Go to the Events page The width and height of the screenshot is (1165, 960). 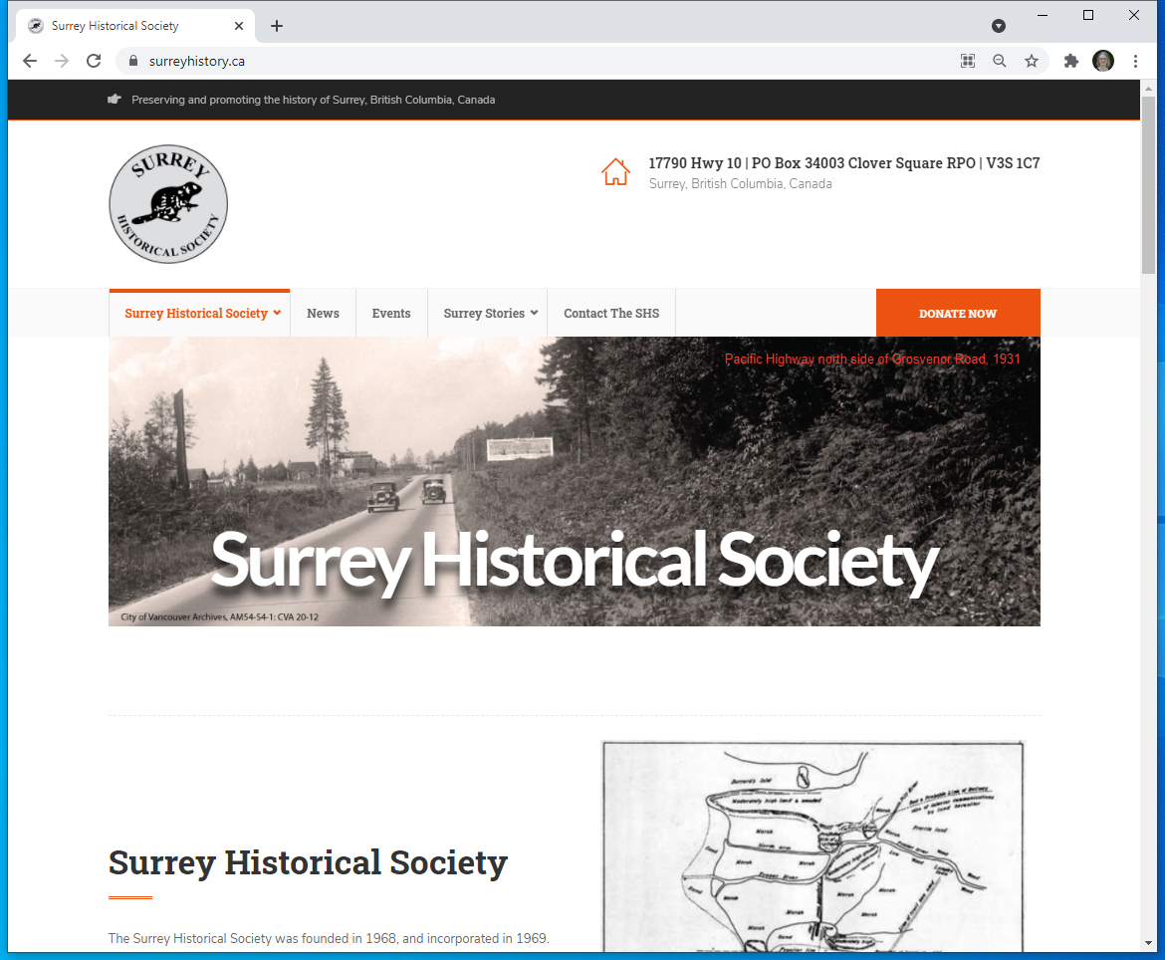point(391,313)
